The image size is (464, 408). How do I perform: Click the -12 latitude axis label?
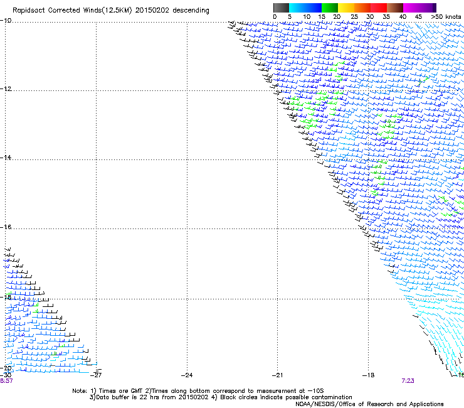click(6, 89)
